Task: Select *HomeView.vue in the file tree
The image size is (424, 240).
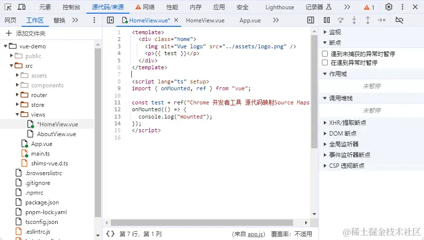Action: click(x=57, y=124)
